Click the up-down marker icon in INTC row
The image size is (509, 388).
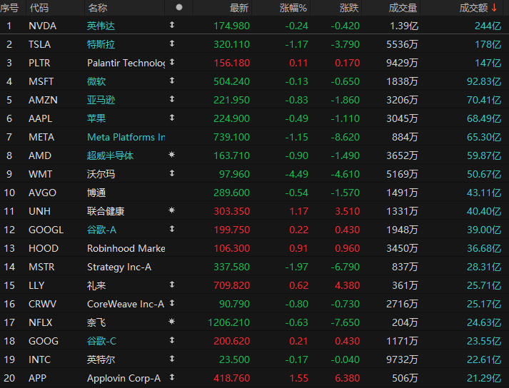coord(172,359)
